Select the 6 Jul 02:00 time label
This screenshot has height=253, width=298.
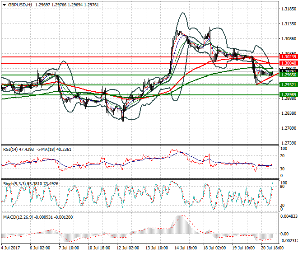pos(40,248)
